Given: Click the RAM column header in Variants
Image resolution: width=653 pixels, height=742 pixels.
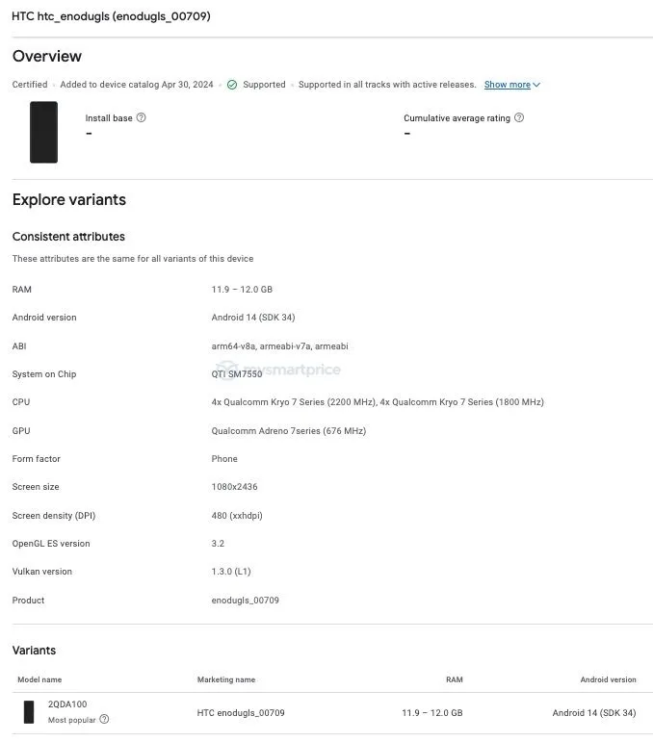Looking at the screenshot, I should pos(455,679).
